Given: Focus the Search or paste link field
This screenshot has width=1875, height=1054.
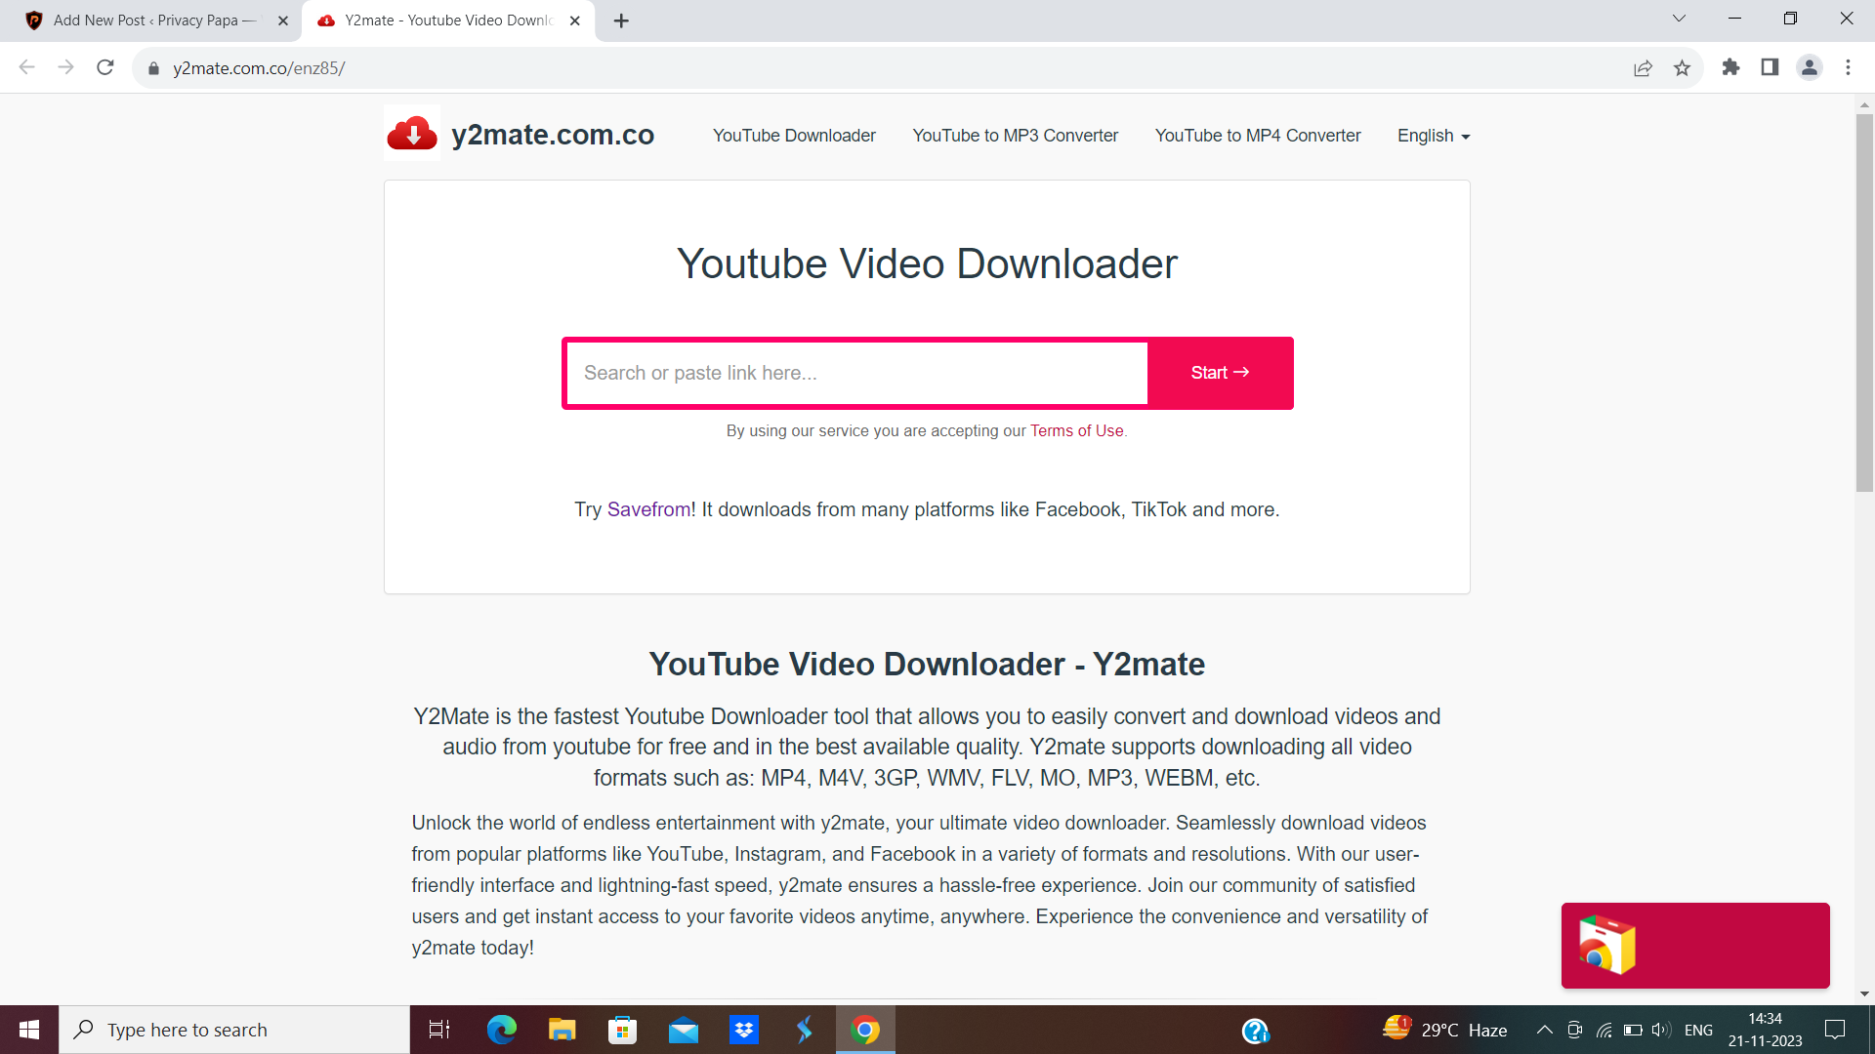Looking at the screenshot, I should tap(856, 373).
